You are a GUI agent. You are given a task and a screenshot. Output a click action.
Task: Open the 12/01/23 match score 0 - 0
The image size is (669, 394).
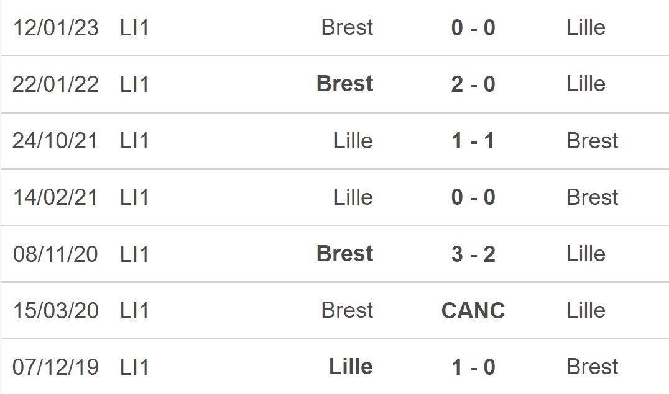coord(473,28)
